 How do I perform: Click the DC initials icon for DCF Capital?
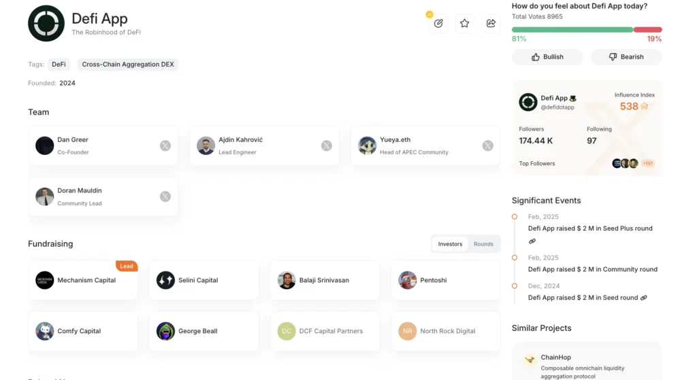point(287,331)
